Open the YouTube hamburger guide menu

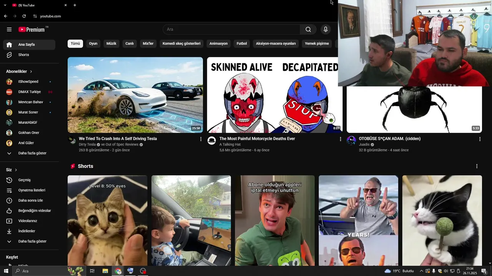[x=9, y=30]
